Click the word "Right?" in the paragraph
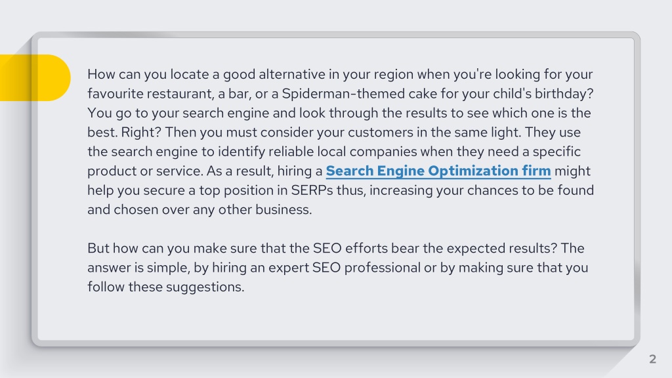This screenshot has height=378, width=672. [x=141, y=132]
